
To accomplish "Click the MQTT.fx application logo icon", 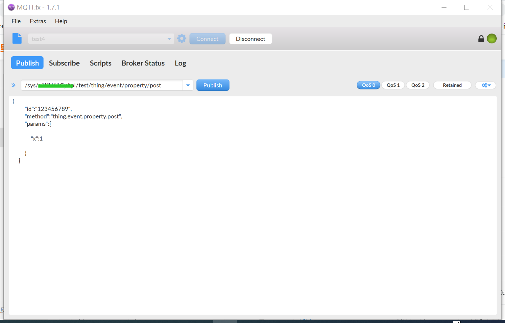I will (x=11, y=7).
